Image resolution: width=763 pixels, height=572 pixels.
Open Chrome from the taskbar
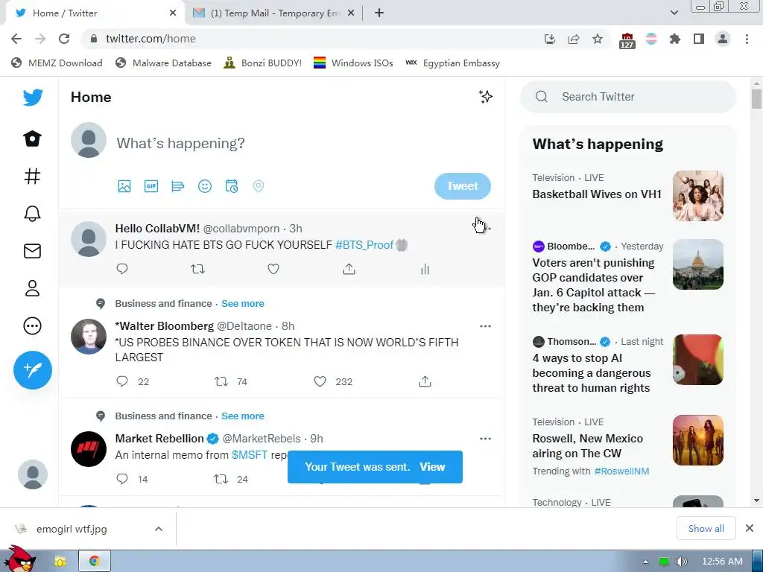[x=95, y=562]
